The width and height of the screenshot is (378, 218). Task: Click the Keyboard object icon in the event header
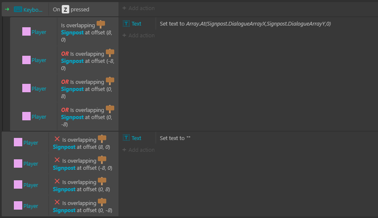[x=18, y=9]
